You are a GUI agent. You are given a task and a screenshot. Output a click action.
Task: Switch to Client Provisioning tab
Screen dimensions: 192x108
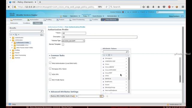point(77,20)
